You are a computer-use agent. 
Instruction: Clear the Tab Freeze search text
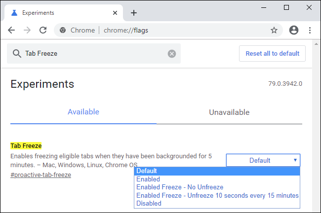point(172,54)
